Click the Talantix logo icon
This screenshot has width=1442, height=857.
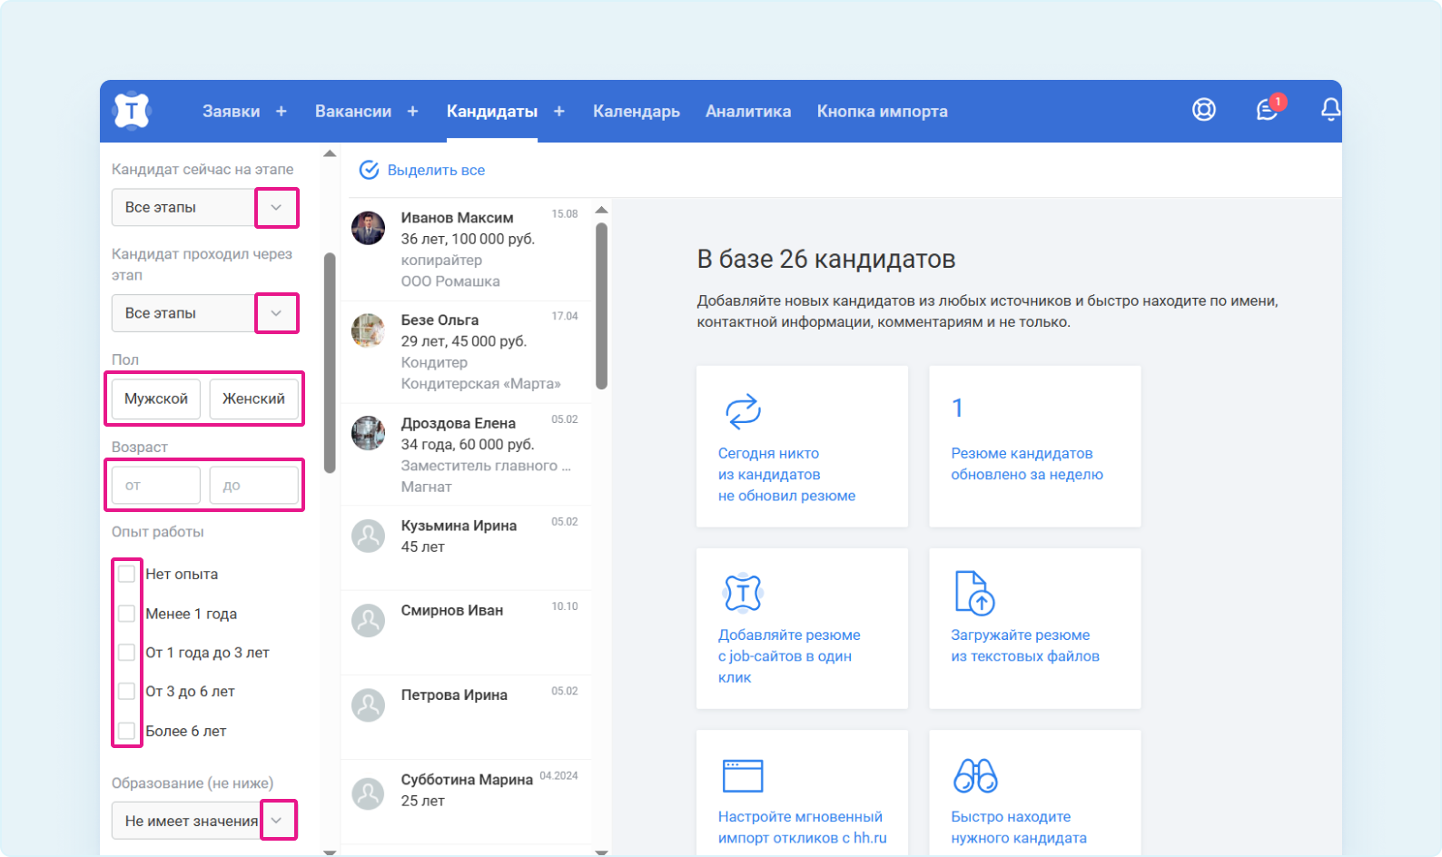[x=132, y=111]
